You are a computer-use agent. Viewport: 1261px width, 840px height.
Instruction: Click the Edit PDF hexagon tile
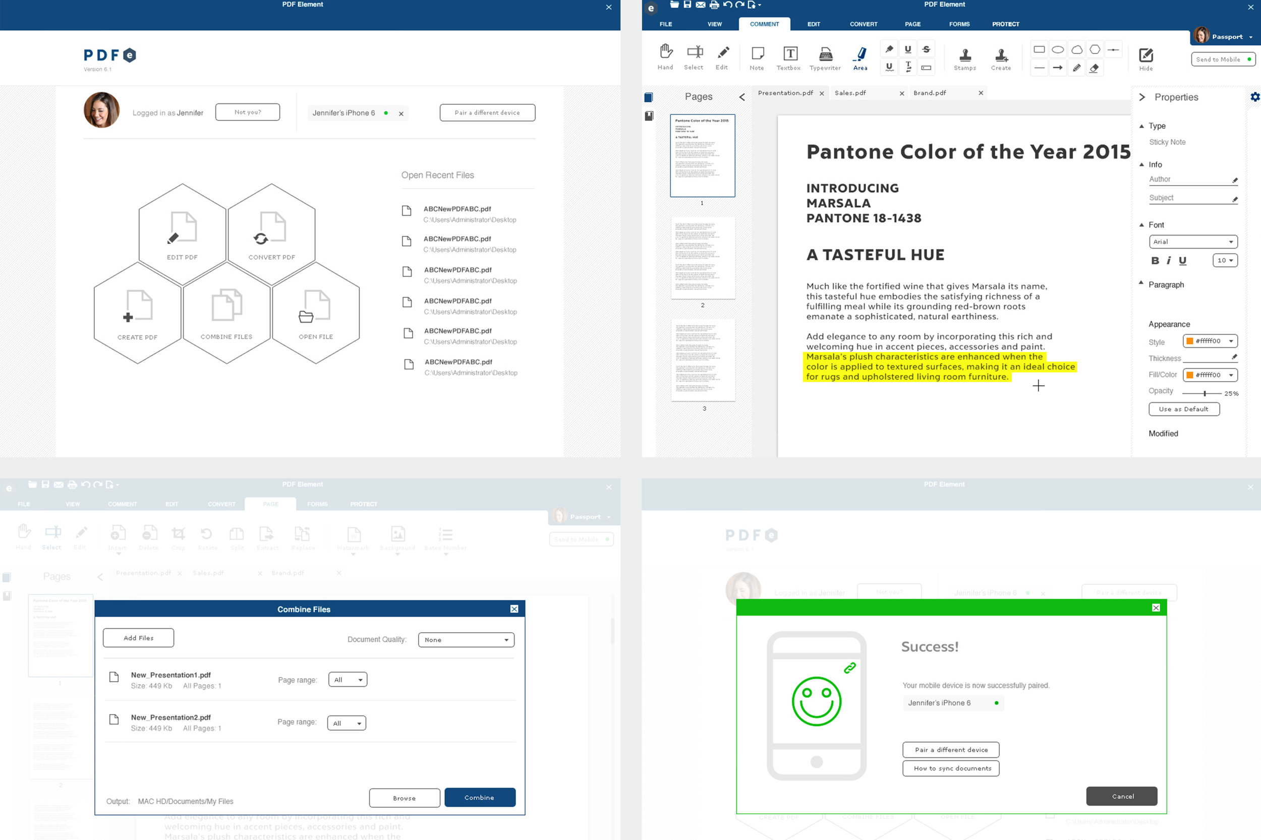(x=182, y=234)
